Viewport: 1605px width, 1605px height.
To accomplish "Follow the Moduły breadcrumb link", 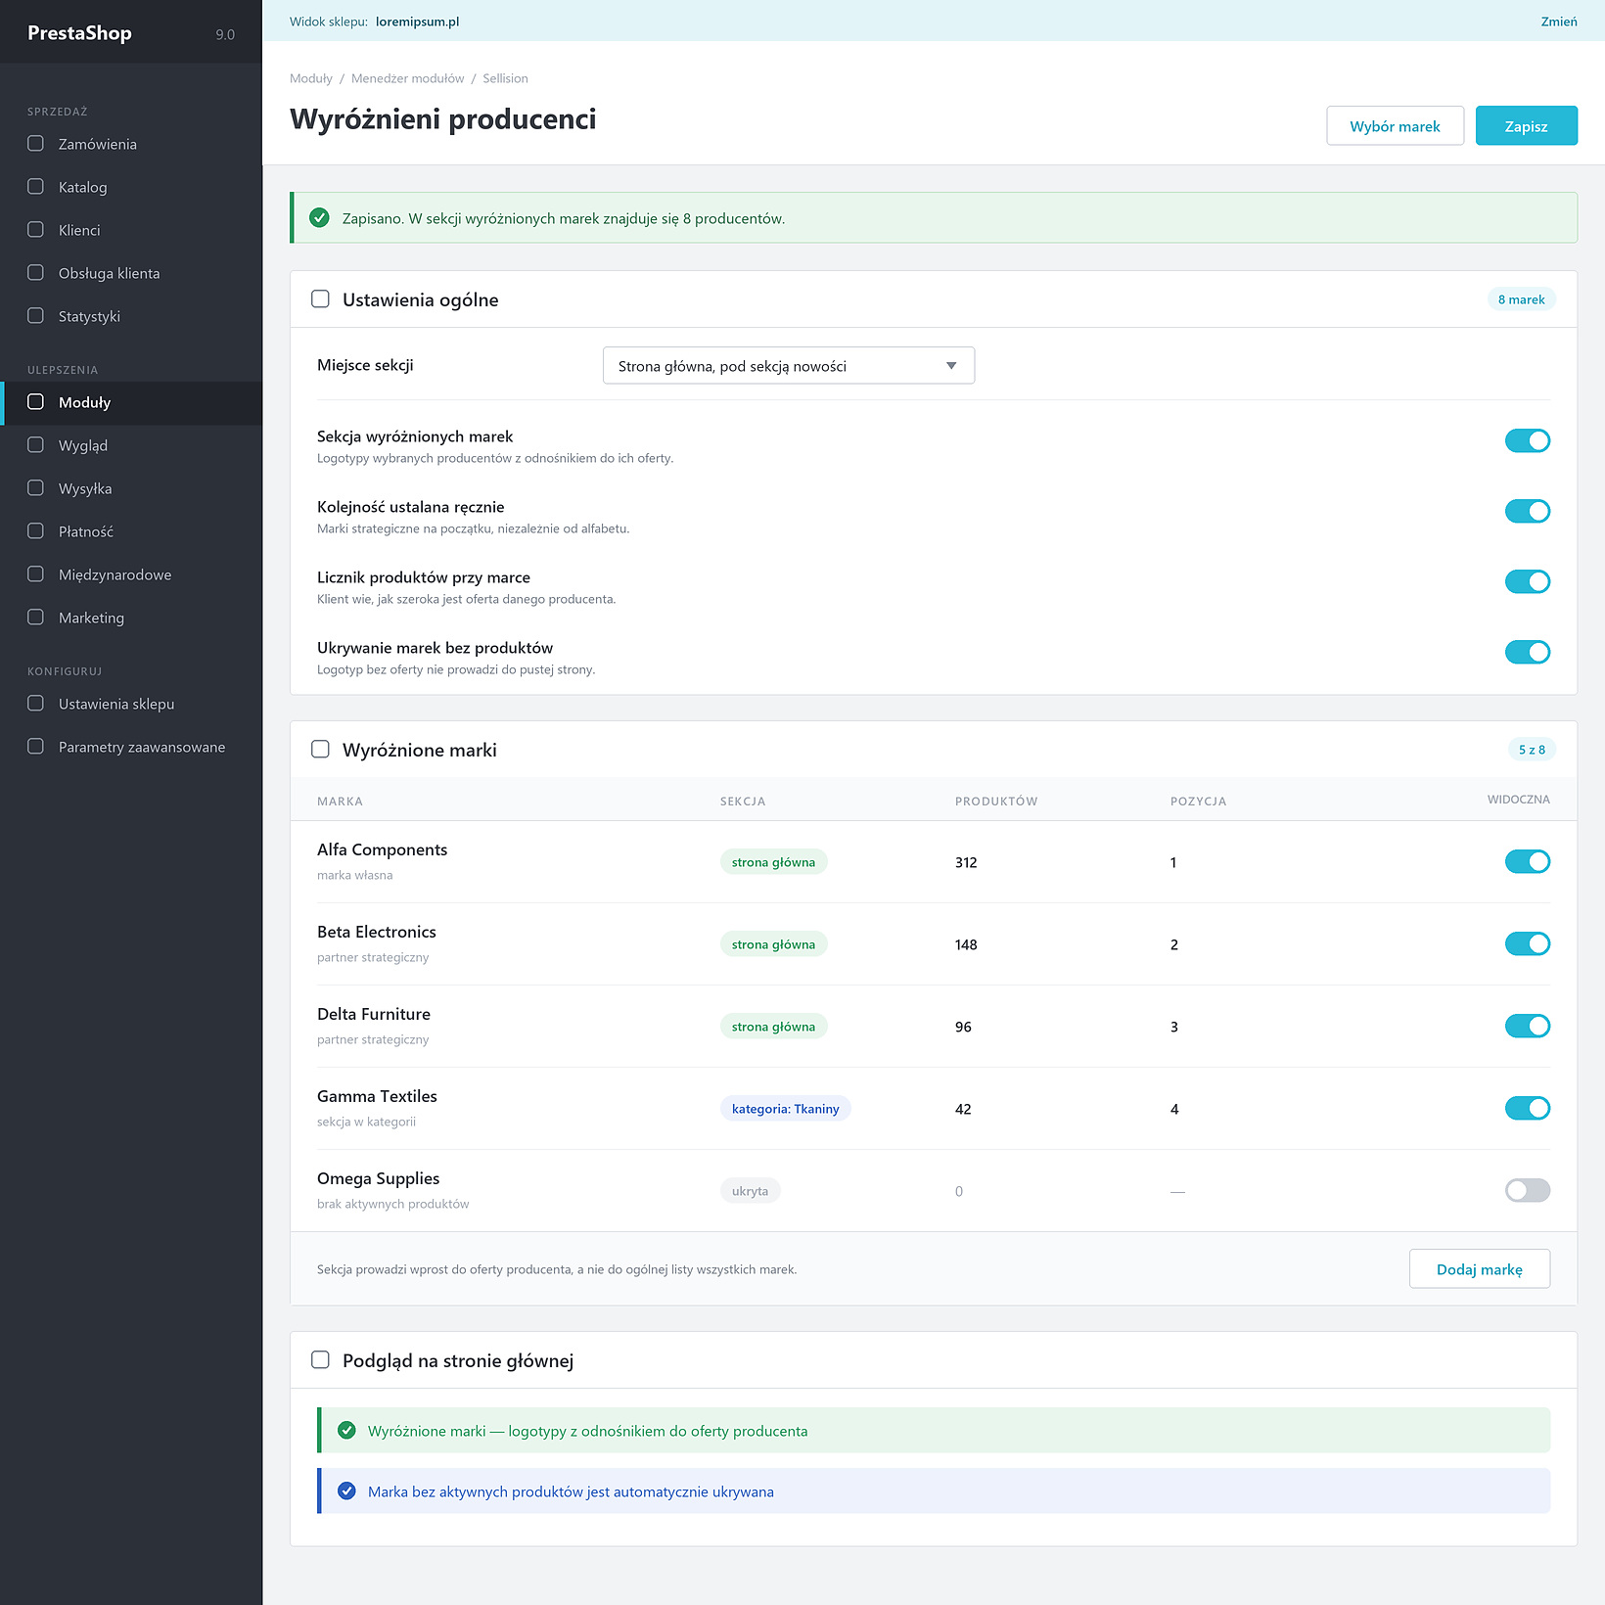I will [311, 78].
